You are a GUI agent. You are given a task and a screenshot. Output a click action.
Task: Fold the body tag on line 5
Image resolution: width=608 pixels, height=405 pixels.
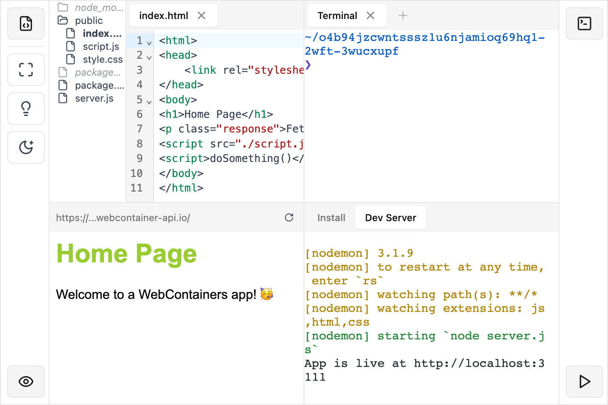coord(149,102)
